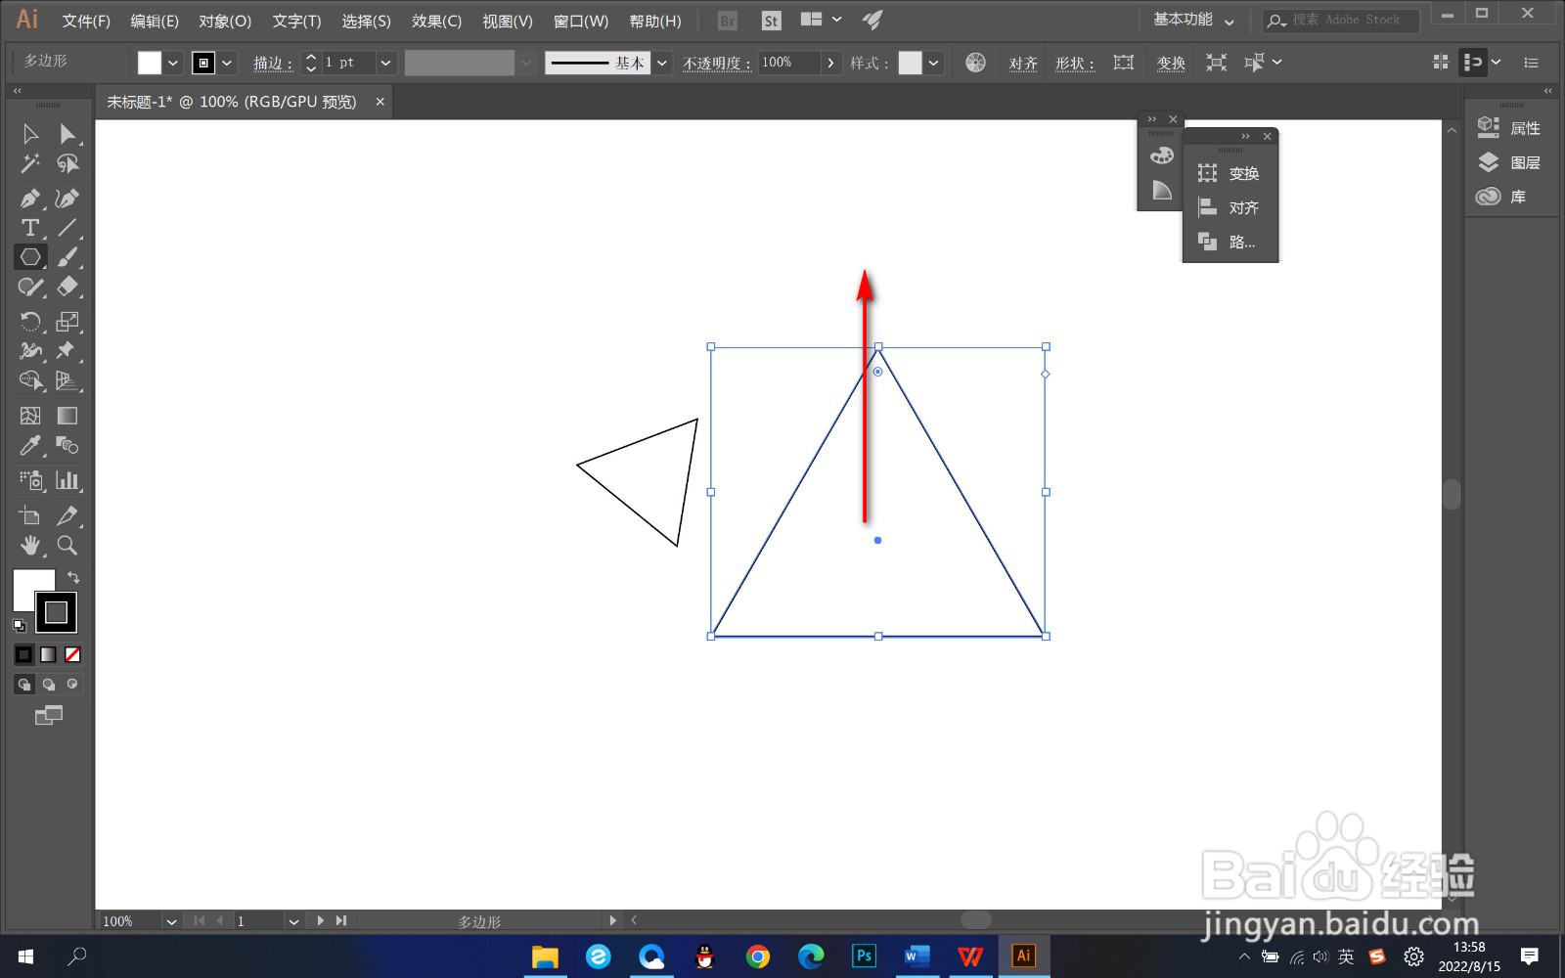The height and width of the screenshot is (978, 1565).
Task: Select the Column Graph tool
Action: click(x=67, y=480)
